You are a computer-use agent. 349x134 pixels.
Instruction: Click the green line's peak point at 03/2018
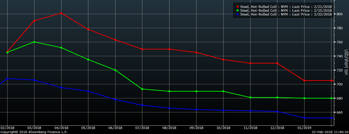pyautogui.click(x=34, y=42)
